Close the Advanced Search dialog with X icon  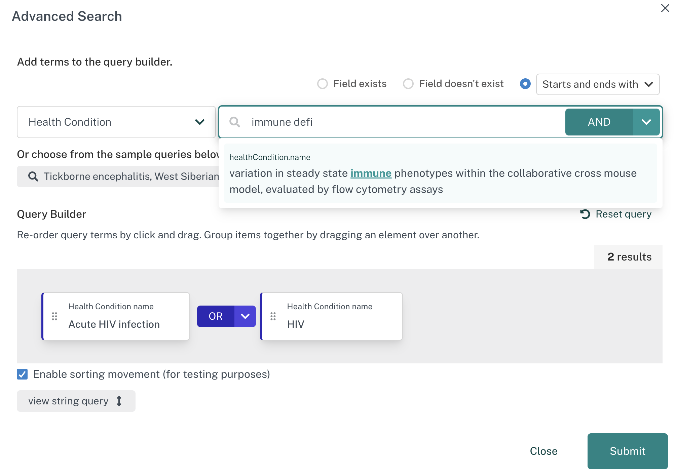665,8
